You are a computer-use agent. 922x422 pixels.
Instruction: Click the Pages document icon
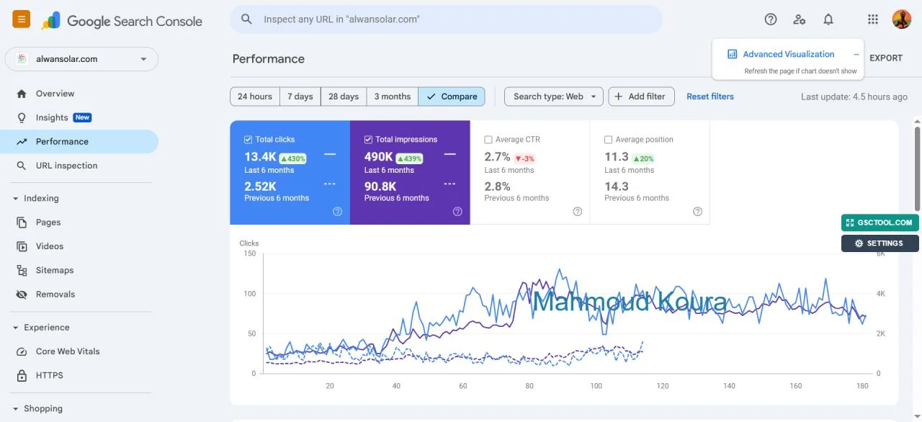(x=22, y=223)
